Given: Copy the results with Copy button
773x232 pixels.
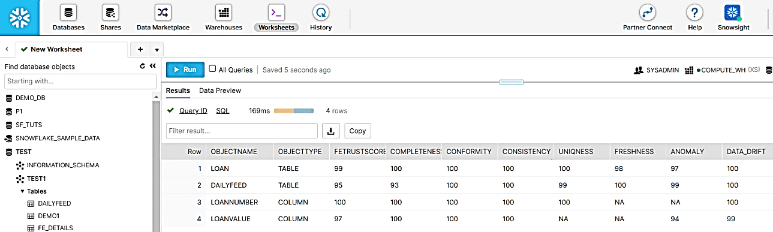Looking at the screenshot, I should (x=357, y=131).
